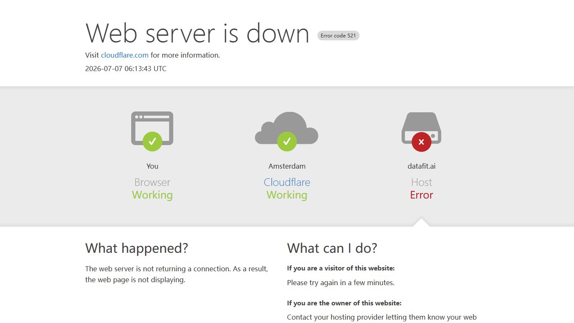Click the gray Browser label
574x323 pixels.
[x=152, y=182]
